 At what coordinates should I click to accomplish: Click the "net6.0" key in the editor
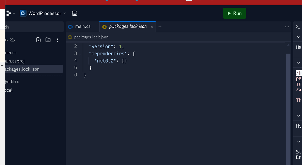click(105, 61)
